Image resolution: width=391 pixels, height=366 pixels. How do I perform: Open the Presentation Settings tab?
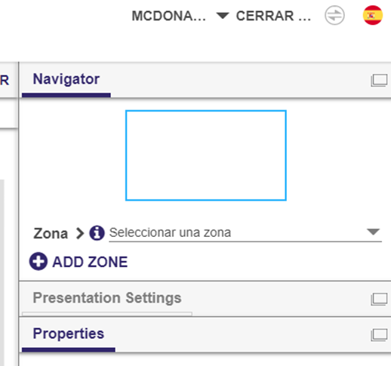[107, 298]
